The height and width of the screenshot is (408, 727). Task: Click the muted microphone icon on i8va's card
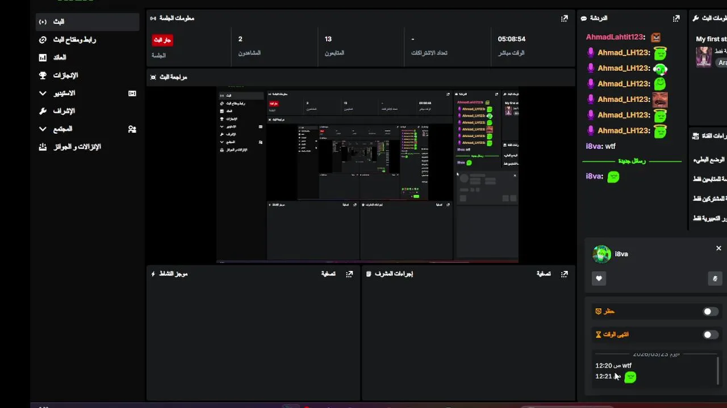click(x=715, y=278)
